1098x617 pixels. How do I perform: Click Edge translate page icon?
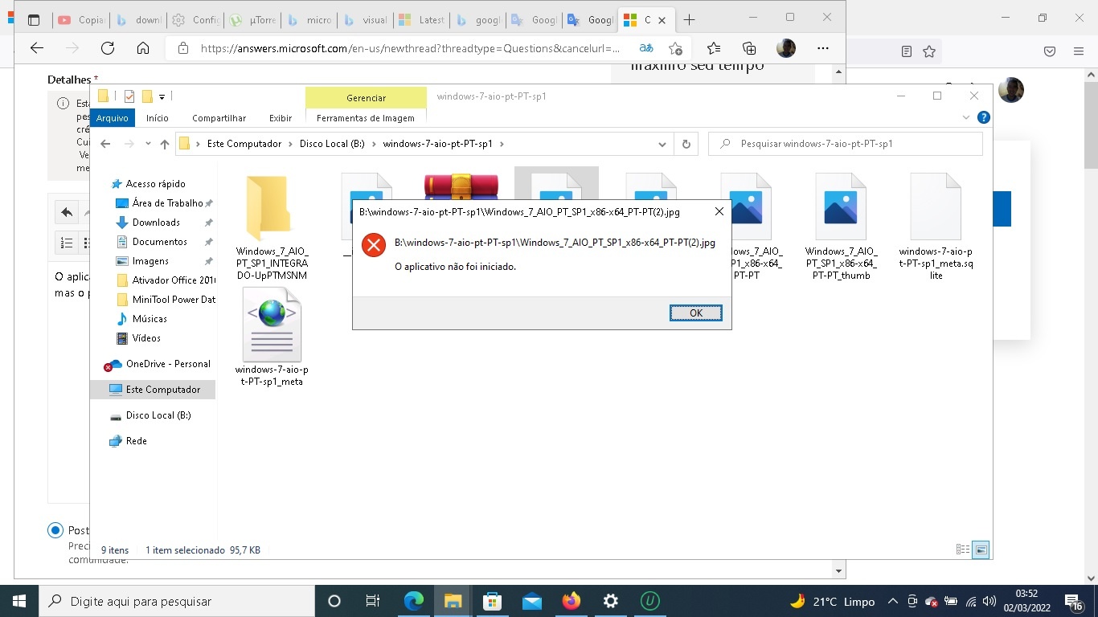click(x=646, y=48)
